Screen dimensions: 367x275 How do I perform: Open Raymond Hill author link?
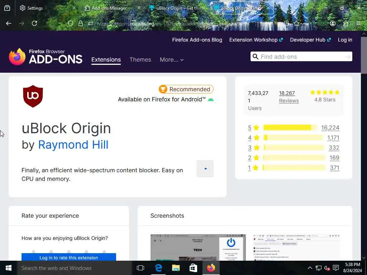[x=73, y=145]
